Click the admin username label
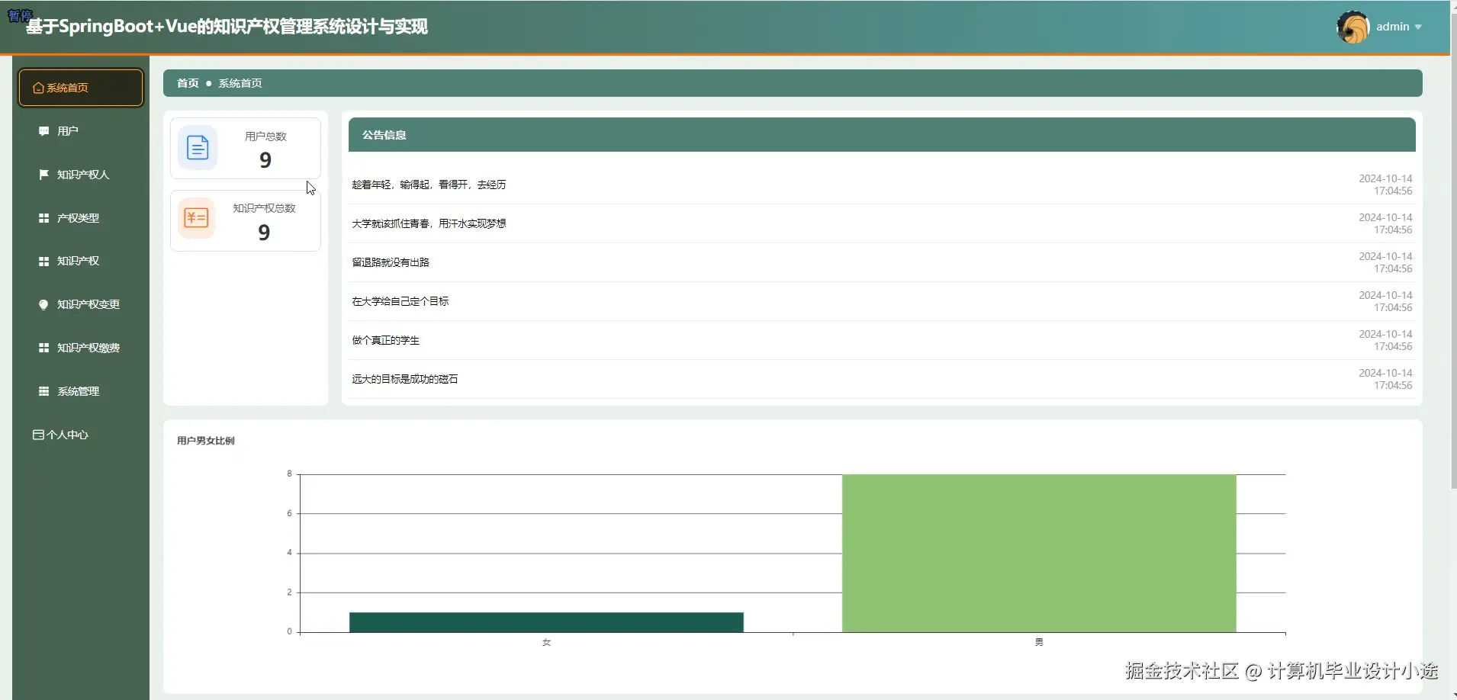This screenshot has height=700, width=1457. [1393, 27]
